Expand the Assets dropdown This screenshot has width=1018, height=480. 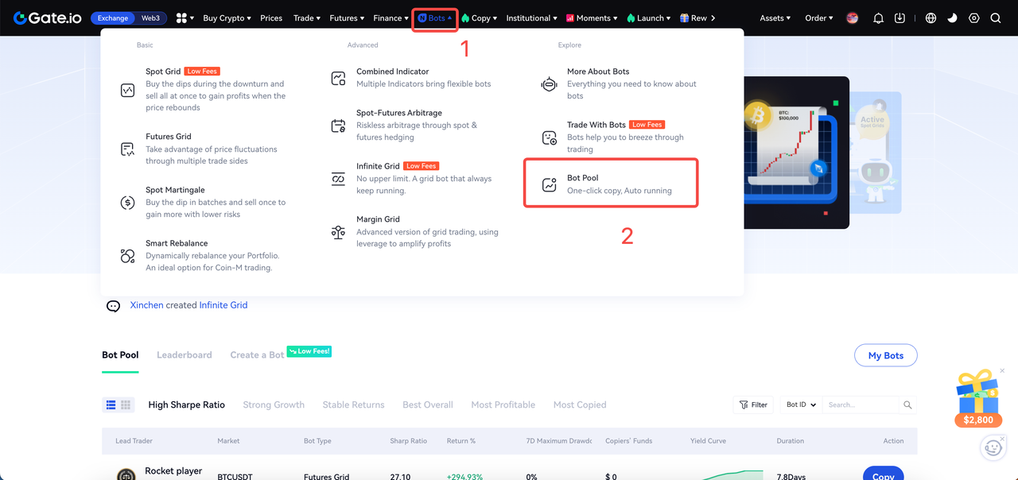coord(775,18)
